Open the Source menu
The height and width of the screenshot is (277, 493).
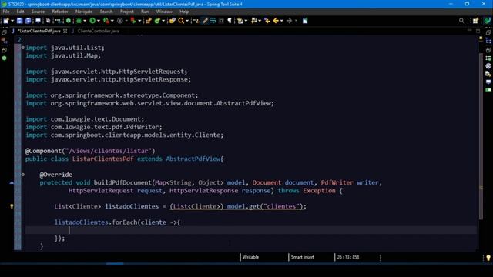38,12
